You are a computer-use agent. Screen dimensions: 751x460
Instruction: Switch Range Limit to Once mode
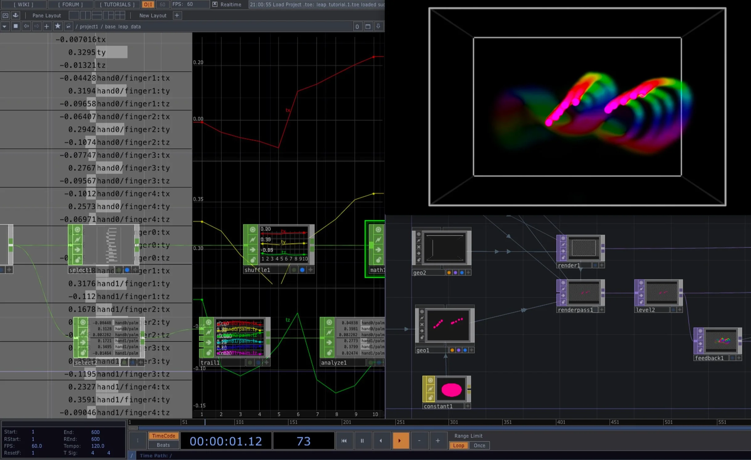pos(479,446)
